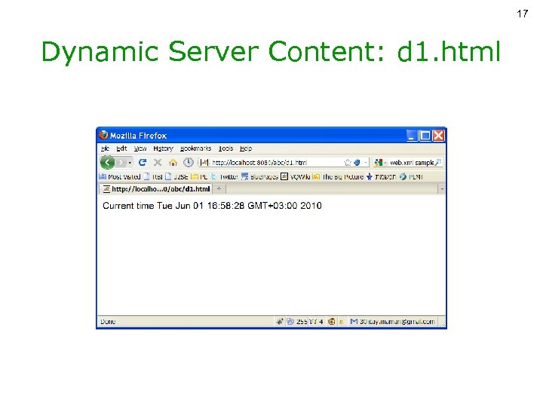Click the 'Done' status bar text

108,322
